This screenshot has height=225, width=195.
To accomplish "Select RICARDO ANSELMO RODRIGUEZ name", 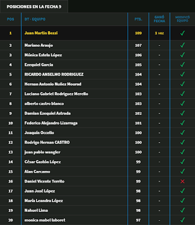I will 54,75.
